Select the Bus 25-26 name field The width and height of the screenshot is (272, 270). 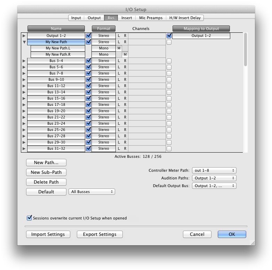pos(56,130)
